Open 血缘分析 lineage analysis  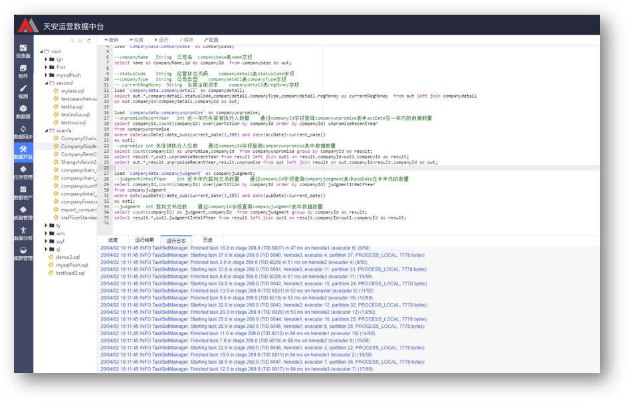click(x=23, y=233)
